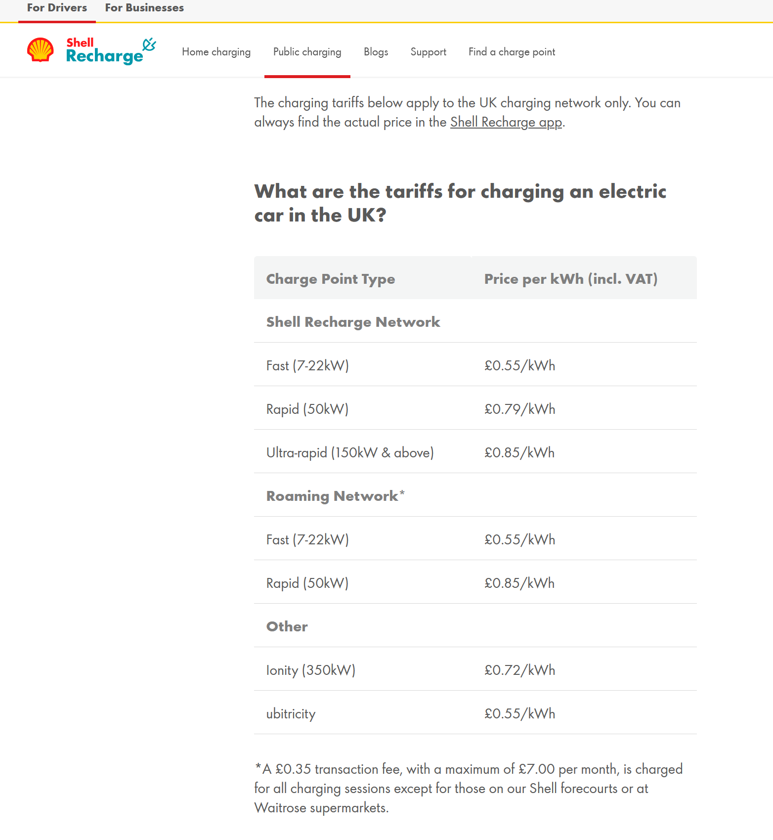The image size is (773, 840).
Task: Select the Ultra-rapid (150kW & above) row
Action: [x=475, y=452]
